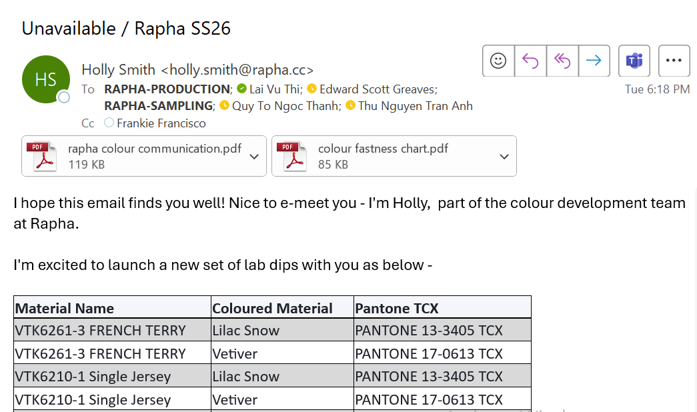Open the more actions ellipsis menu

point(674,61)
